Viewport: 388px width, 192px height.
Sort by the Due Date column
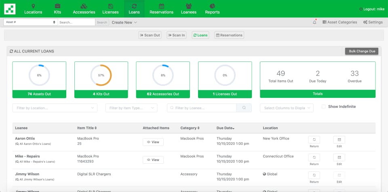[226, 128]
